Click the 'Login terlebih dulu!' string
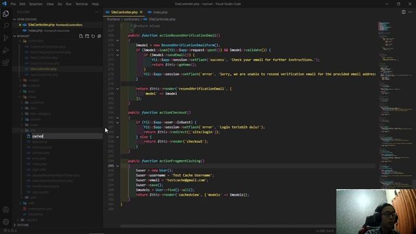 [239, 127]
